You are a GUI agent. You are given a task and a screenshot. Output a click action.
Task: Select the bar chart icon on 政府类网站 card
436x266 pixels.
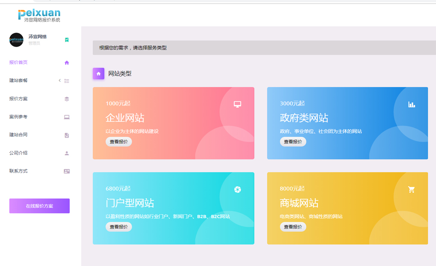[412, 104]
